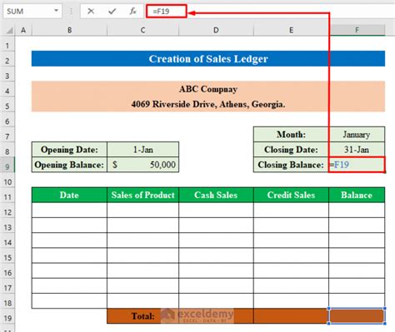Viewport: 395px width, 332px height.
Task: Select the empty Credit Sales cell in row 16
Action: pos(291,270)
